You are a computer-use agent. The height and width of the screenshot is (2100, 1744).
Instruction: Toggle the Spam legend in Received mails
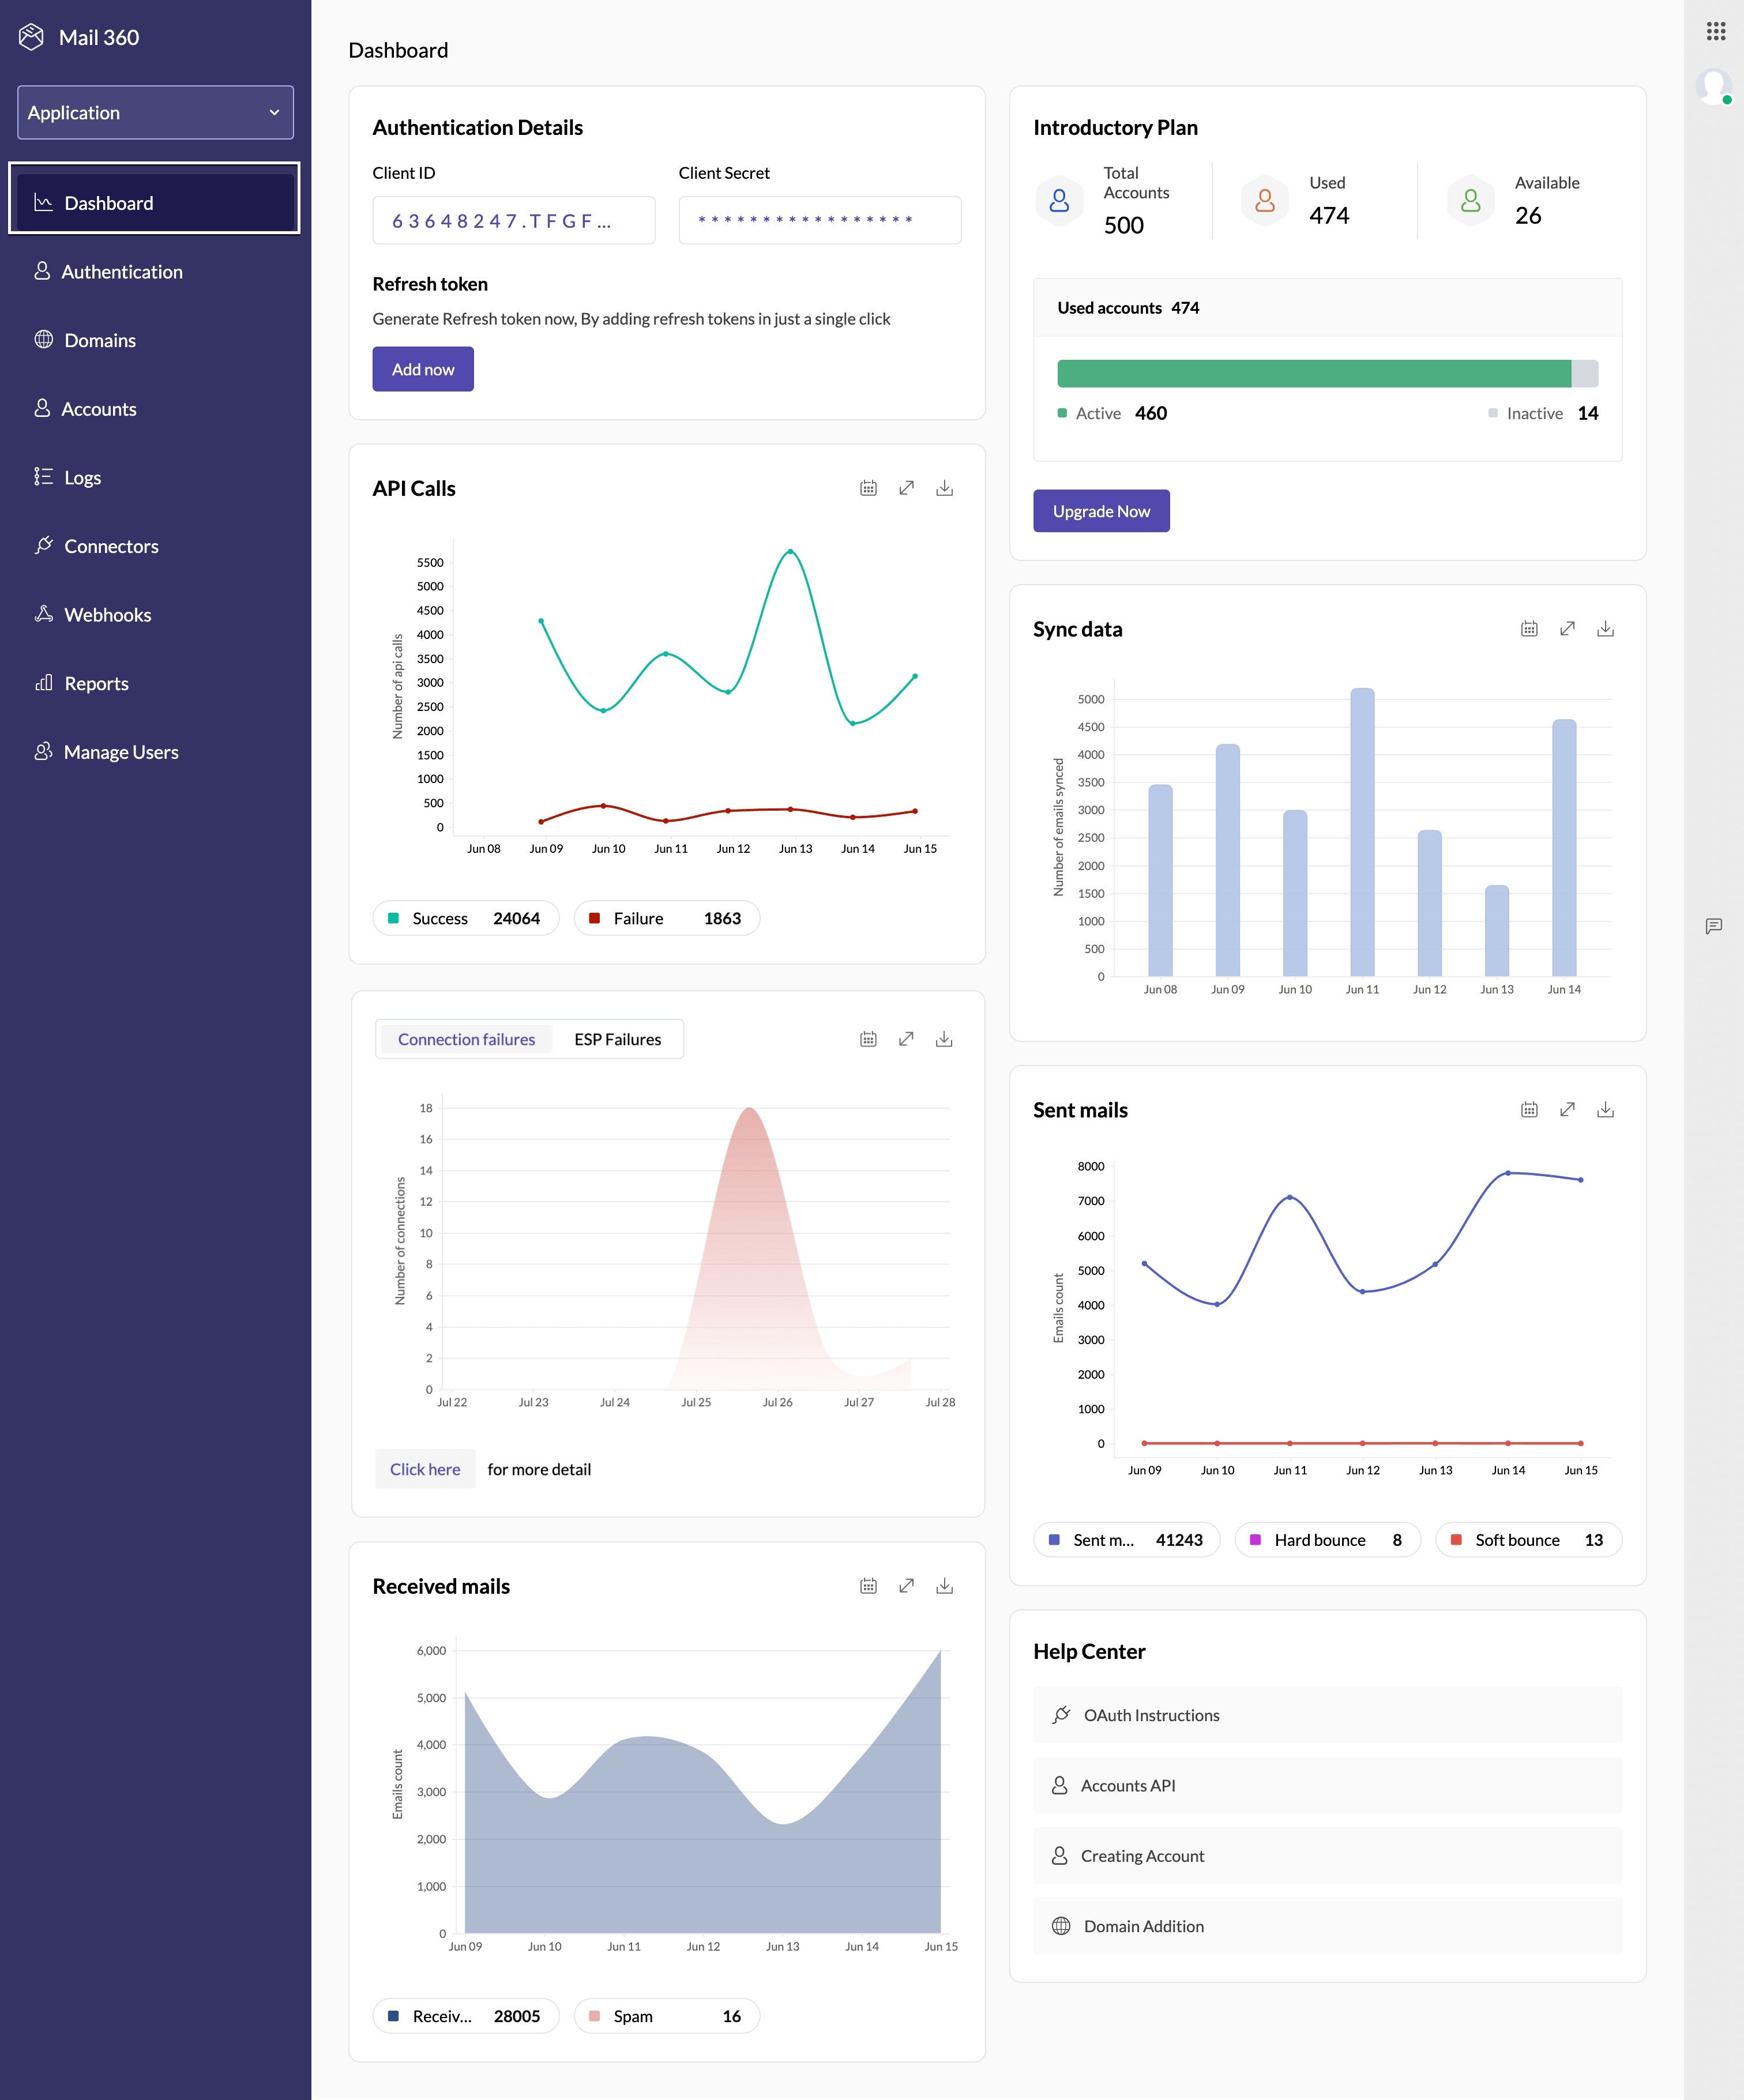pyautogui.click(x=666, y=2016)
